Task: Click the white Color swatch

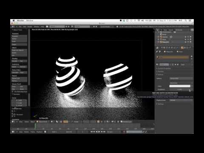Action: click(x=180, y=86)
